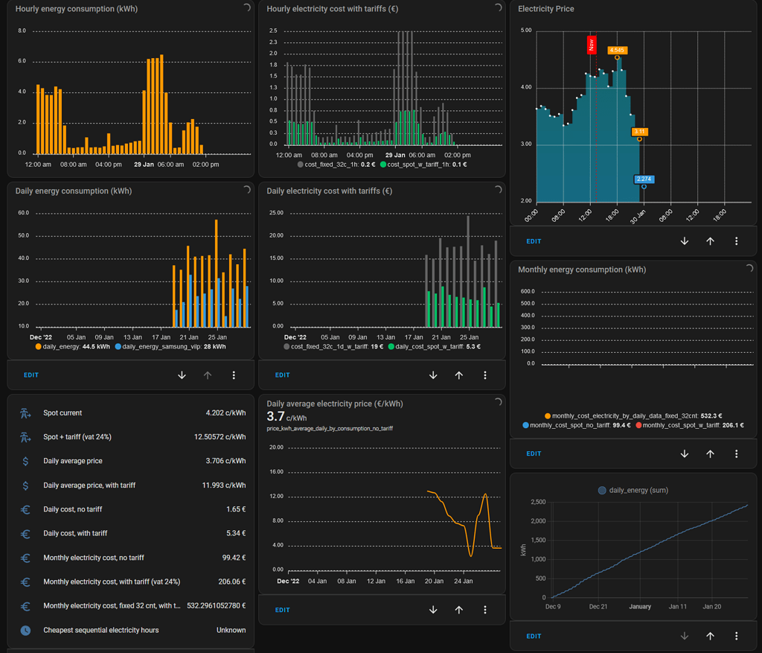
Task: Click the red Now marker on the Electricity Price chart
Action: 592,46
